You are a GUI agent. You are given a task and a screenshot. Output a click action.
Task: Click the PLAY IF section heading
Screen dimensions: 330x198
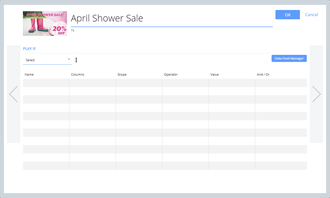(29, 49)
